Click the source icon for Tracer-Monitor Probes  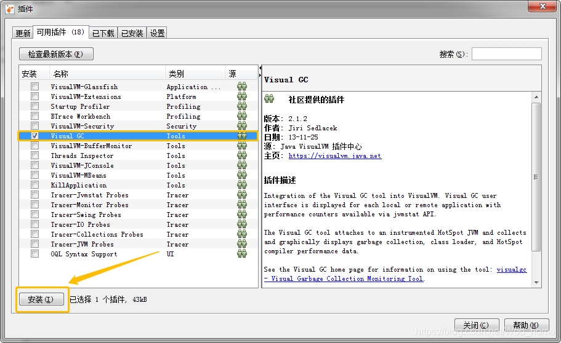242,204
